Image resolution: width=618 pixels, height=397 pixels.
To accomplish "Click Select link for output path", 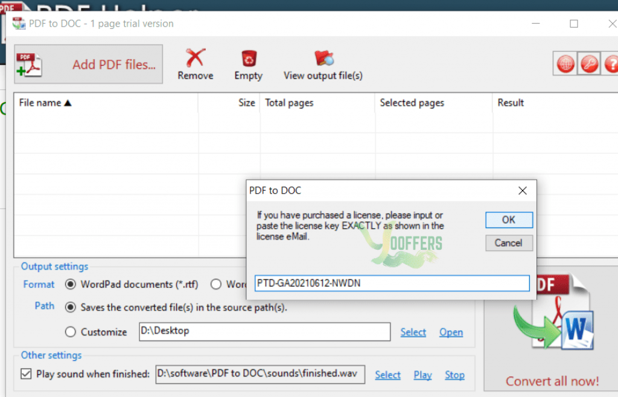I will coord(413,332).
